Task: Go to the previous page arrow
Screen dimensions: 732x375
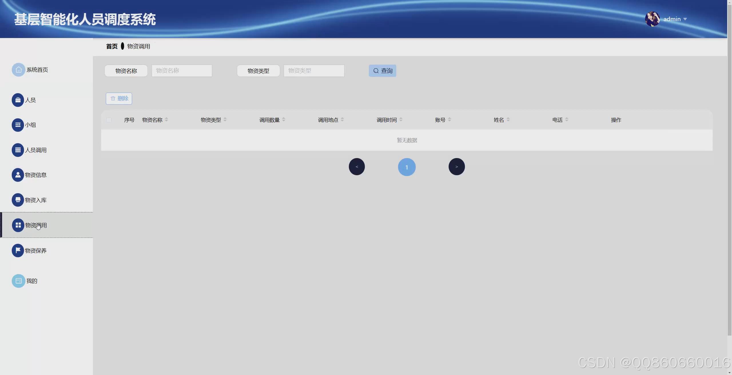Action: point(357,167)
